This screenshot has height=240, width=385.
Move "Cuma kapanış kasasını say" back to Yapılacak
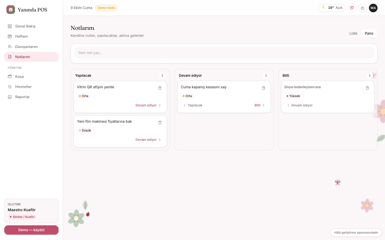tap(193, 105)
